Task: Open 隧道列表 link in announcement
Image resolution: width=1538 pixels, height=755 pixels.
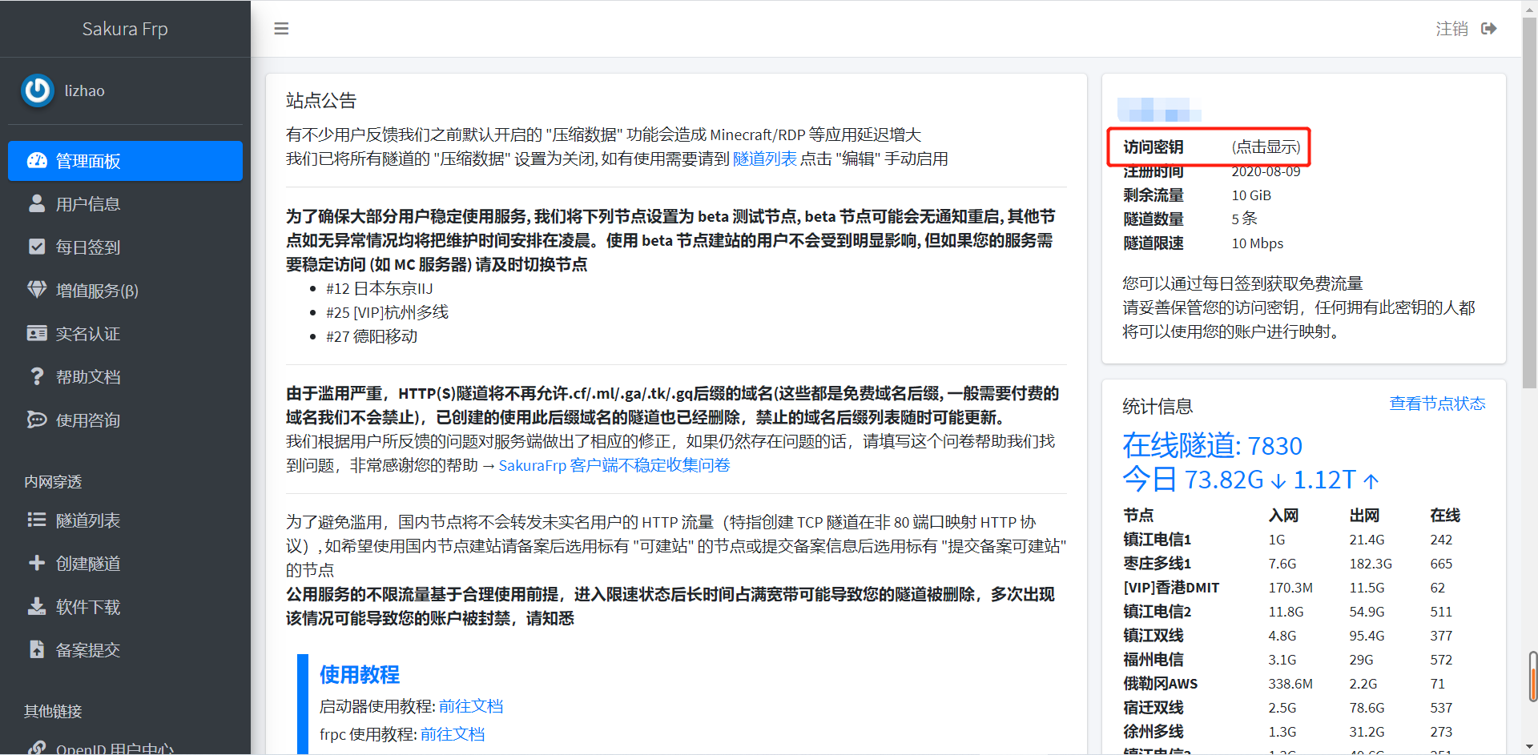Action: pos(765,159)
